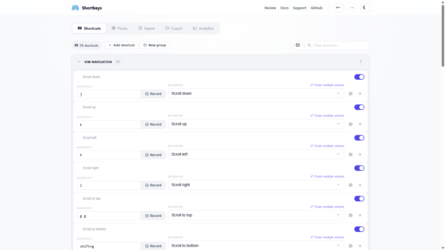Open settings gear for Scroll to top

click(350, 215)
